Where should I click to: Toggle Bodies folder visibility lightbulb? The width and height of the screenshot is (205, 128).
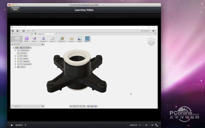18,58
